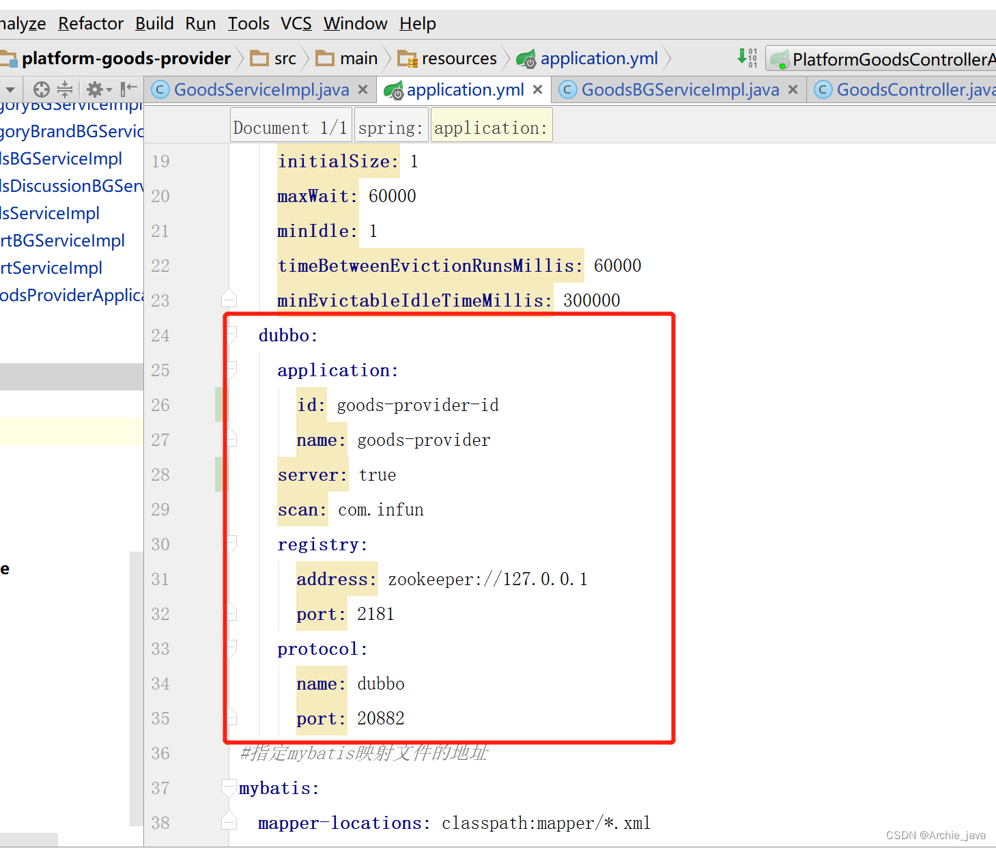The width and height of the screenshot is (996, 848).
Task: Click the src breadcrumb label
Action: [285, 59]
